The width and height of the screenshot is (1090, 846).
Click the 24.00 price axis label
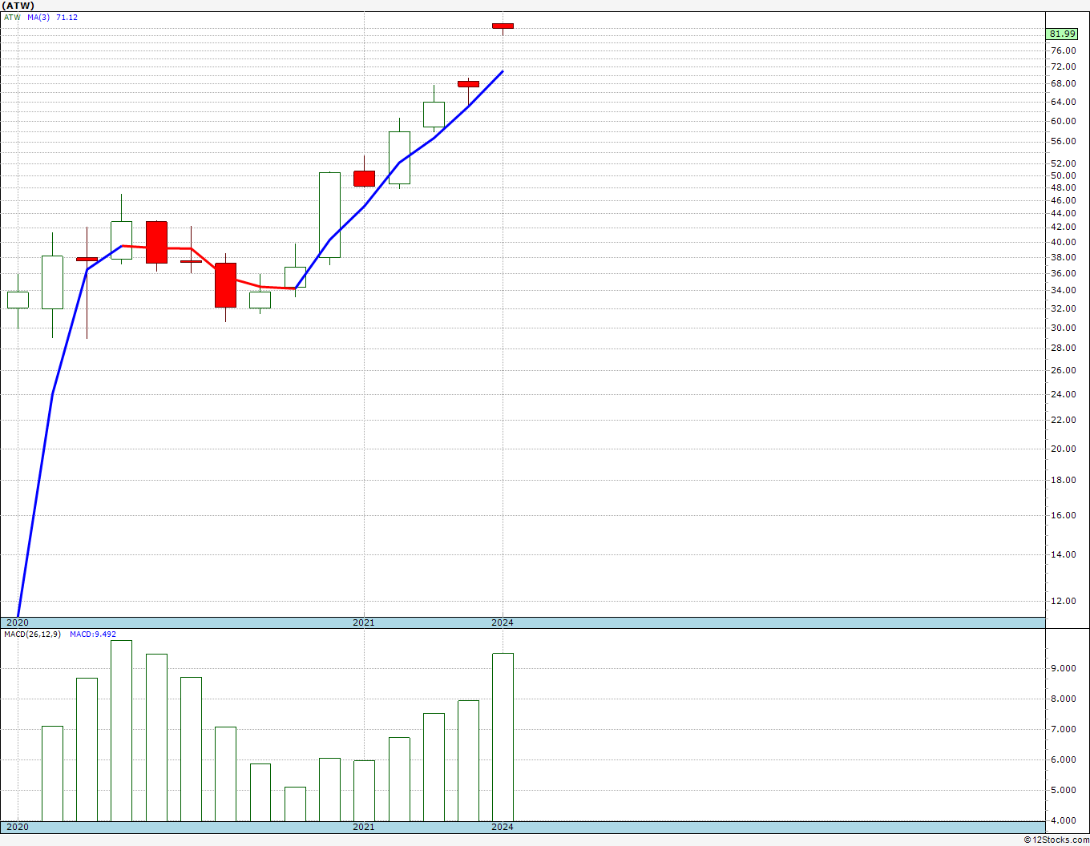pos(1064,394)
